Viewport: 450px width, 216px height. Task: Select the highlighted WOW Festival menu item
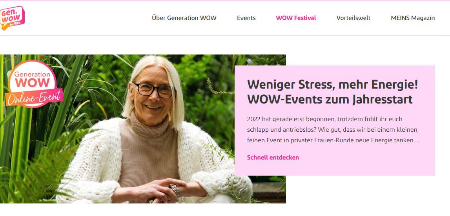point(296,18)
